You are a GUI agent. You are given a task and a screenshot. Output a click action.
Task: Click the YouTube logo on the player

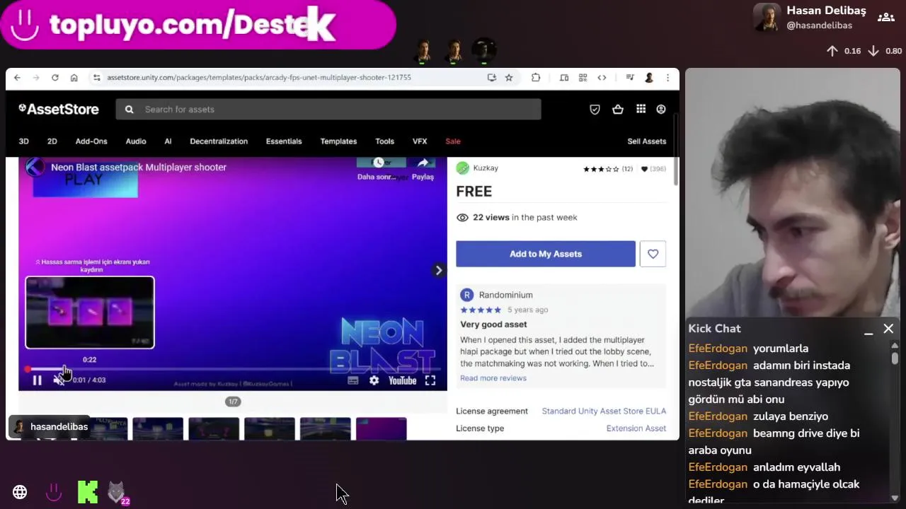[402, 380]
